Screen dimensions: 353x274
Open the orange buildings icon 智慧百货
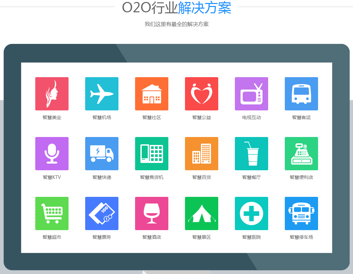click(202, 154)
